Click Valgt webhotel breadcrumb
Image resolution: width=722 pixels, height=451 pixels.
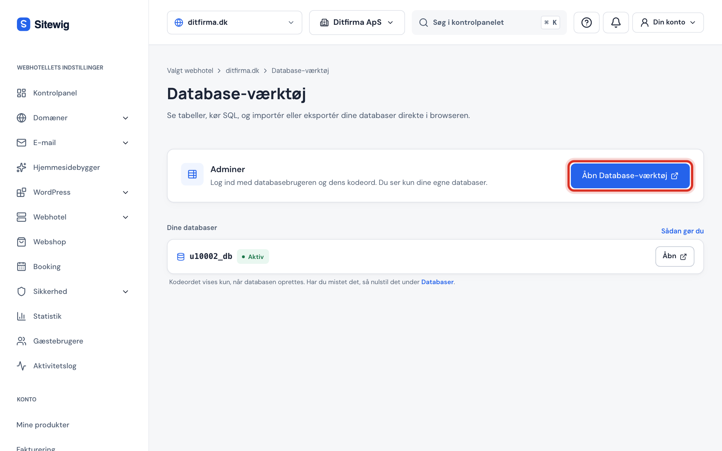click(190, 71)
